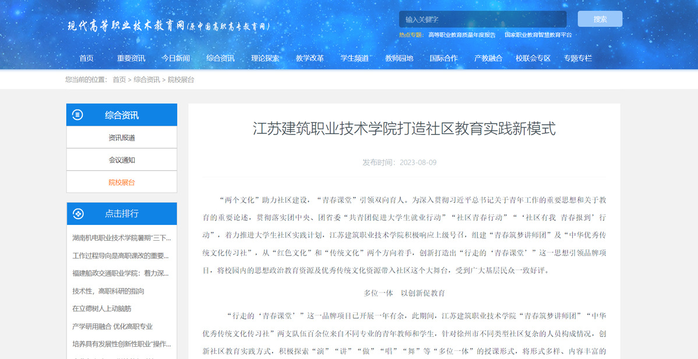The image size is (698, 359).
Task: Click the keyword search input field
Action: [482, 19]
